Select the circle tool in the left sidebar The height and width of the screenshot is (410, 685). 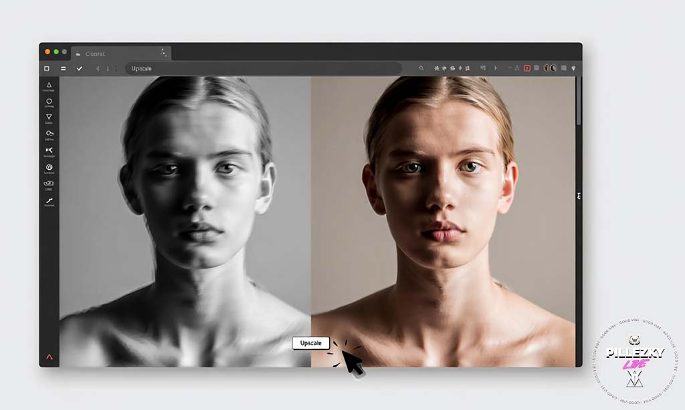click(x=49, y=101)
